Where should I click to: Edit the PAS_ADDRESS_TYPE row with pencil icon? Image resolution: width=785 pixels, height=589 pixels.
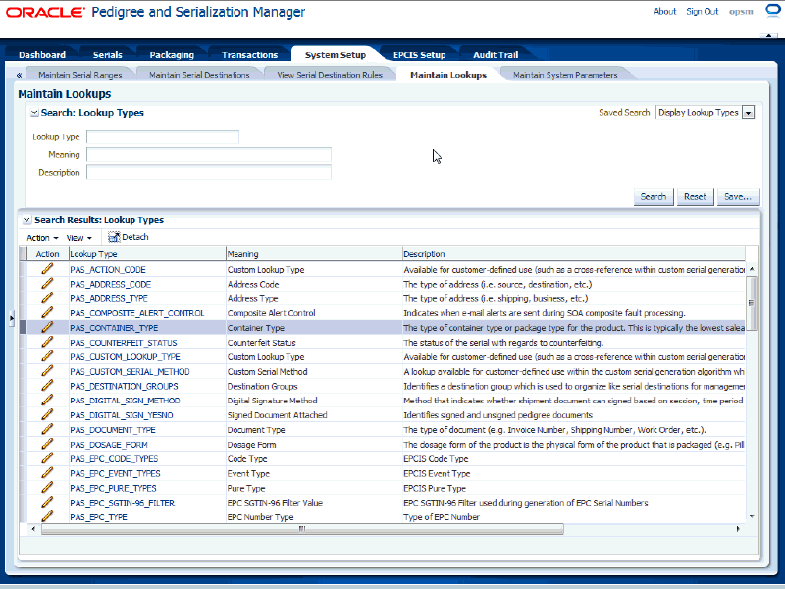pos(47,298)
